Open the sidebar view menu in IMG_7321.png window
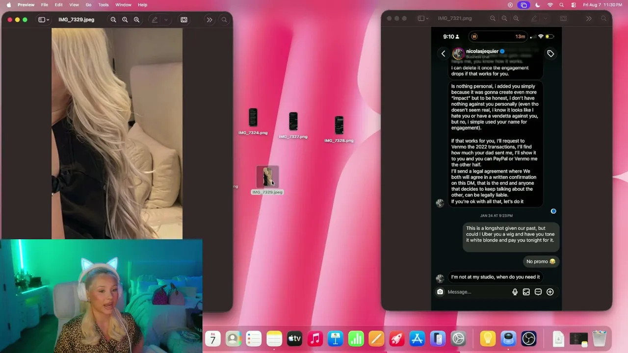This screenshot has width=628, height=353. point(423,18)
